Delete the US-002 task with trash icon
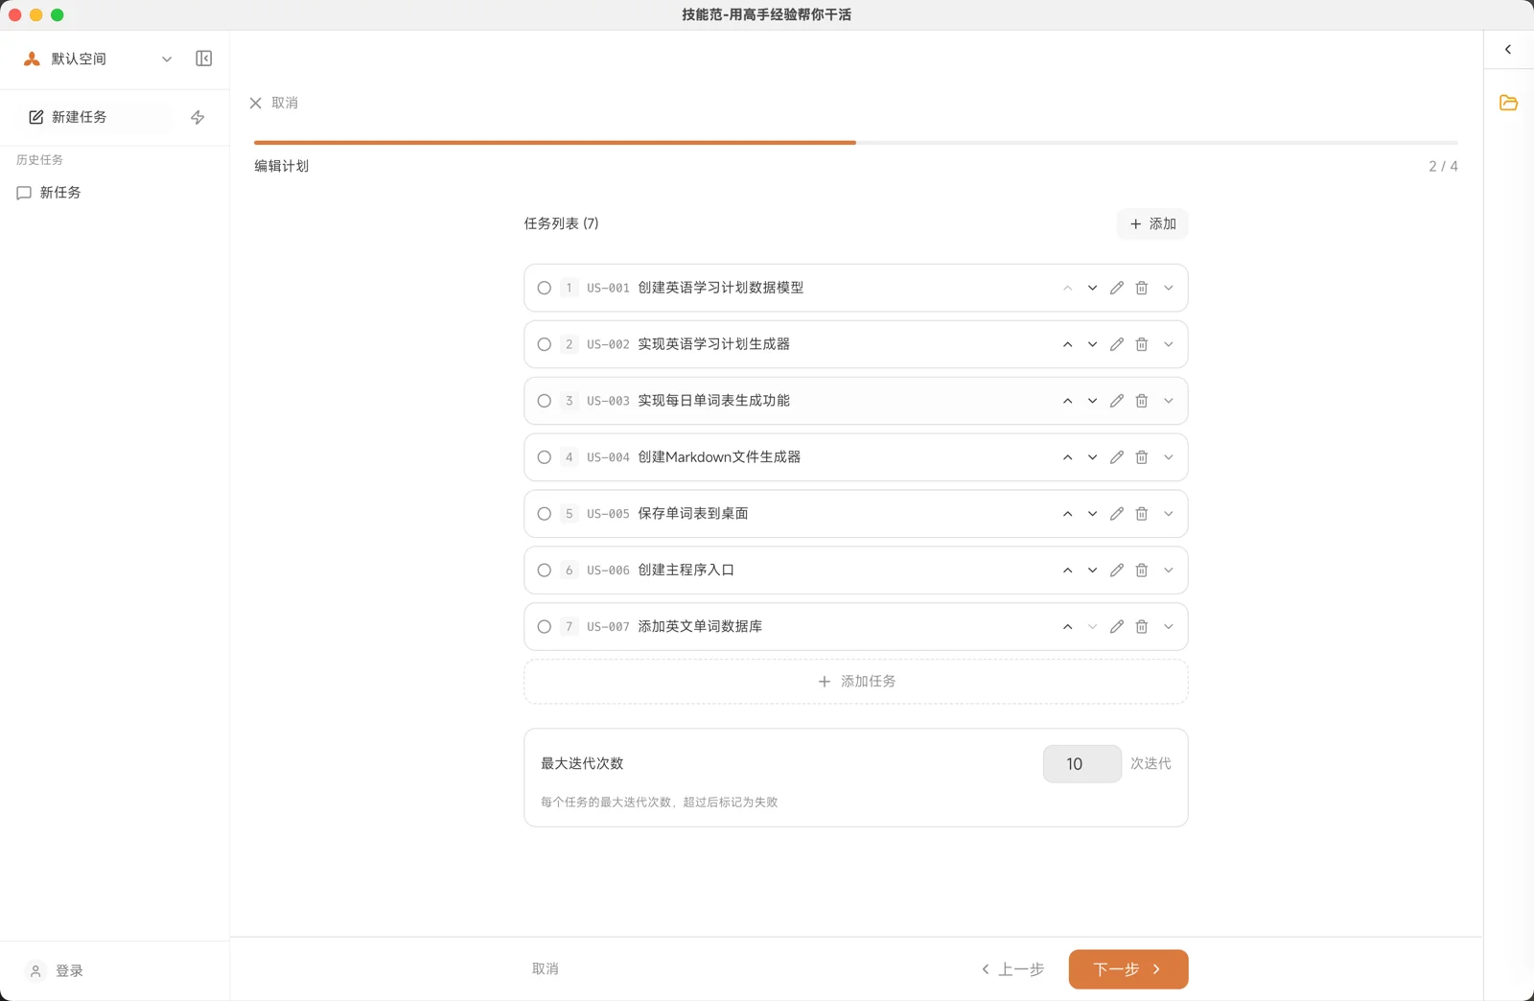1534x1001 pixels. tap(1142, 344)
